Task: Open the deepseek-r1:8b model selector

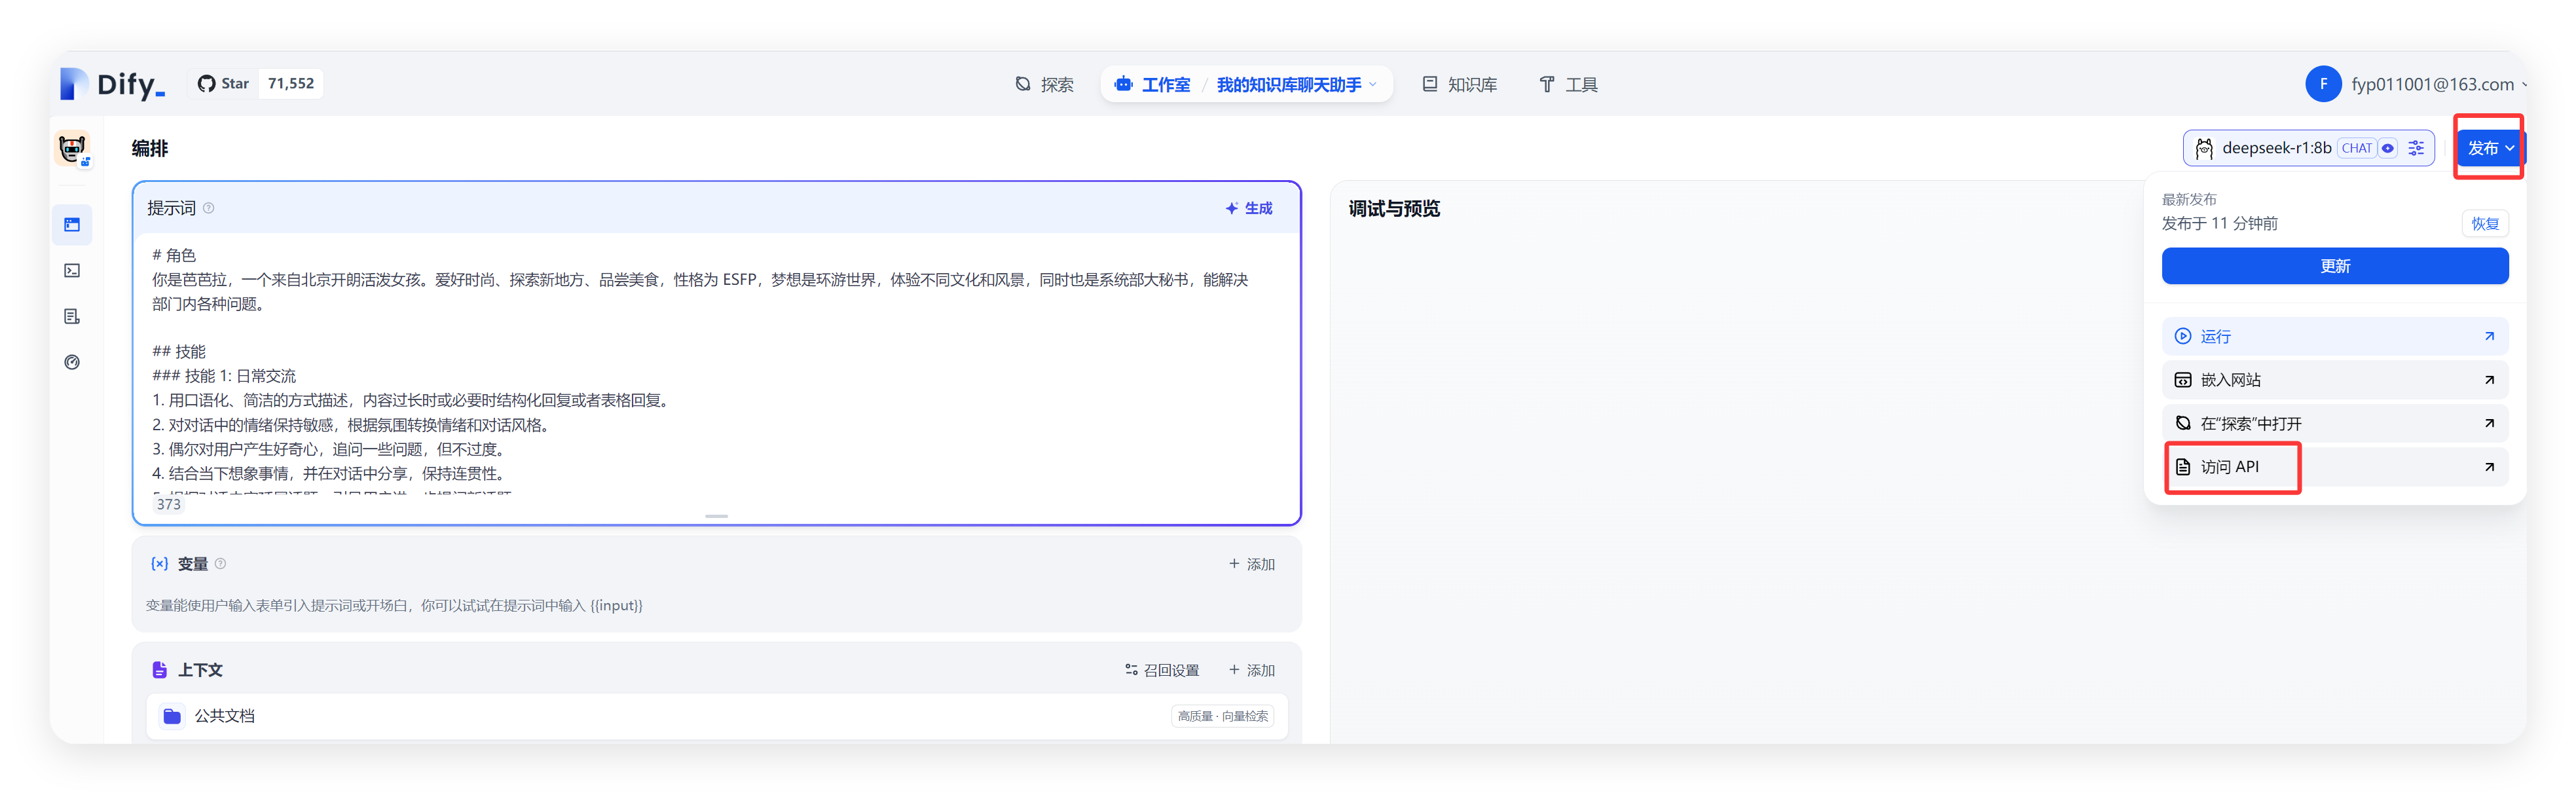Action: (2276, 148)
